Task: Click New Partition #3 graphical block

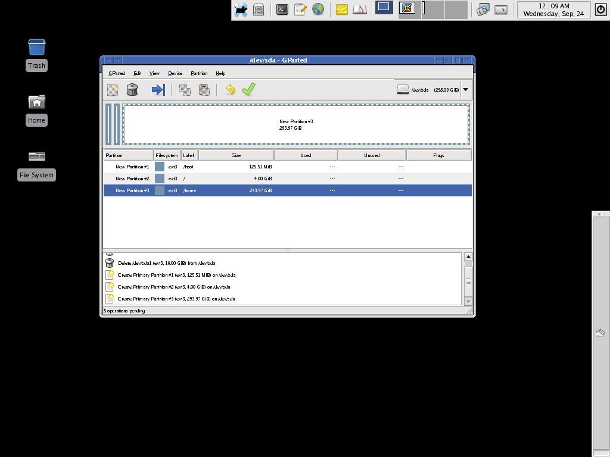Action: click(x=296, y=124)
